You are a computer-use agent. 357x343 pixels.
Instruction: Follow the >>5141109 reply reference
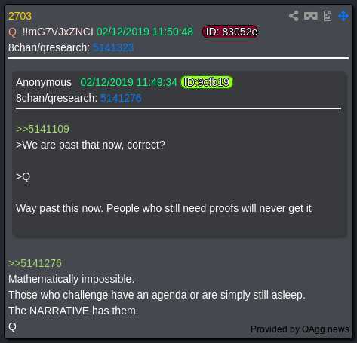pyautogui.click(x=42, y=129)
